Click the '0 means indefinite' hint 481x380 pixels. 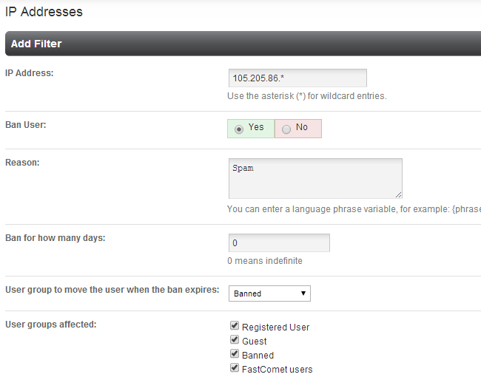pyautogui.click(x=265, y=261)
